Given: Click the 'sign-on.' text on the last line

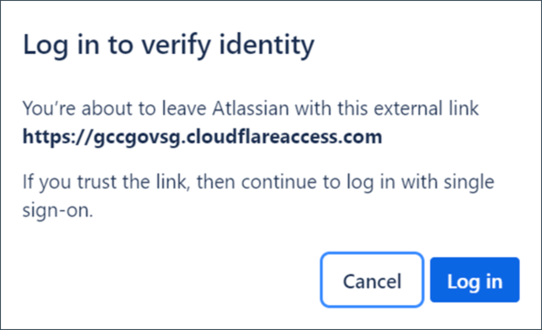Looking at the screenshot, I should [58, 211].
